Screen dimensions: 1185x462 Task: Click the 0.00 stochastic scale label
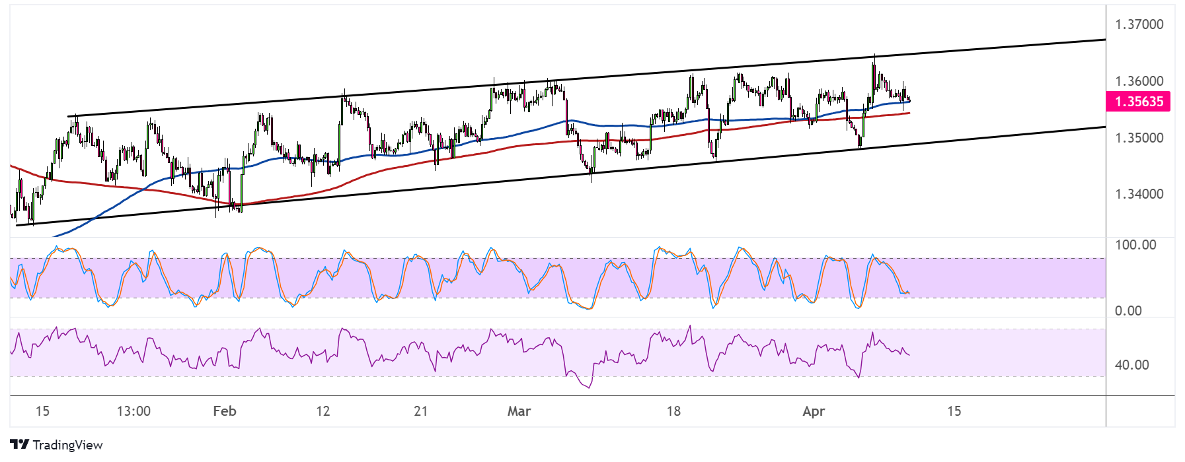1128,311
